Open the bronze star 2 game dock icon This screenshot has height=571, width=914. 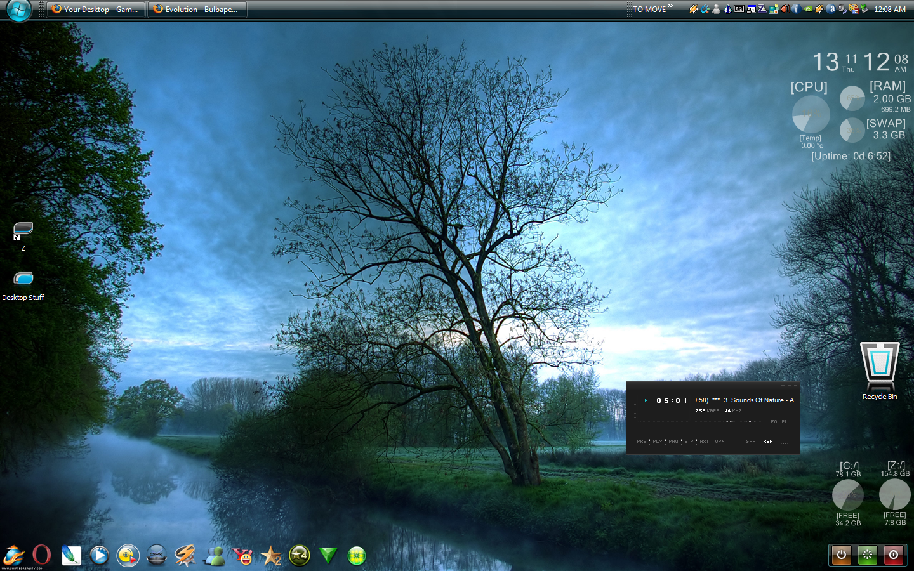point(271,556)
